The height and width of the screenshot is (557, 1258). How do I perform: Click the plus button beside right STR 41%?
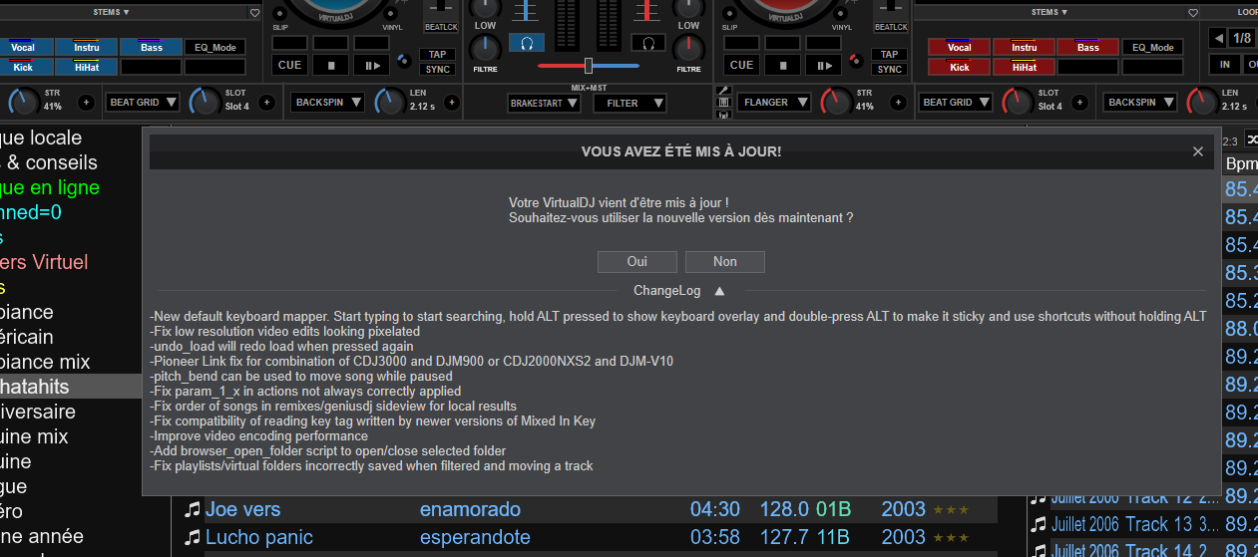coord(899,103)
